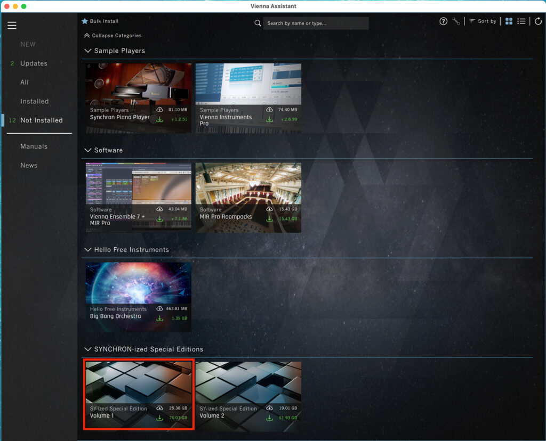Click green install arrow for SY-ized Volume 1
546x441 pixels.
point(159,418)
